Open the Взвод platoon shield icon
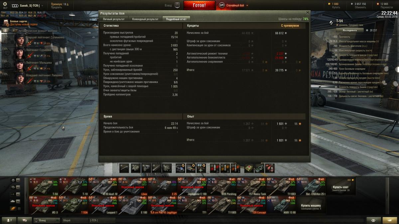399x224 pixels. coord(177,5)
